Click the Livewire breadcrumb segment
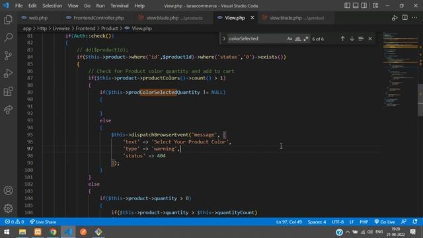The height and width of the screenshot is (238, 423). click(61, 28)
